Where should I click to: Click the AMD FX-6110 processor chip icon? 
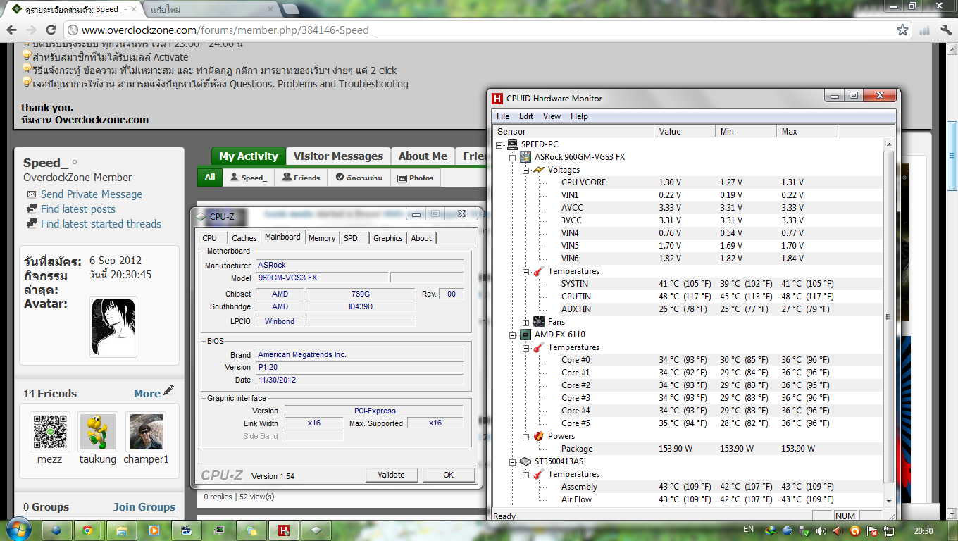525,335
